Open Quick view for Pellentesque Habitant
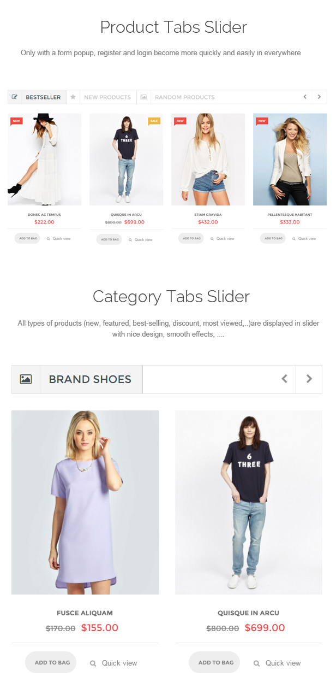The height and width of the screenshot is (700, 336). coord(304,239)
